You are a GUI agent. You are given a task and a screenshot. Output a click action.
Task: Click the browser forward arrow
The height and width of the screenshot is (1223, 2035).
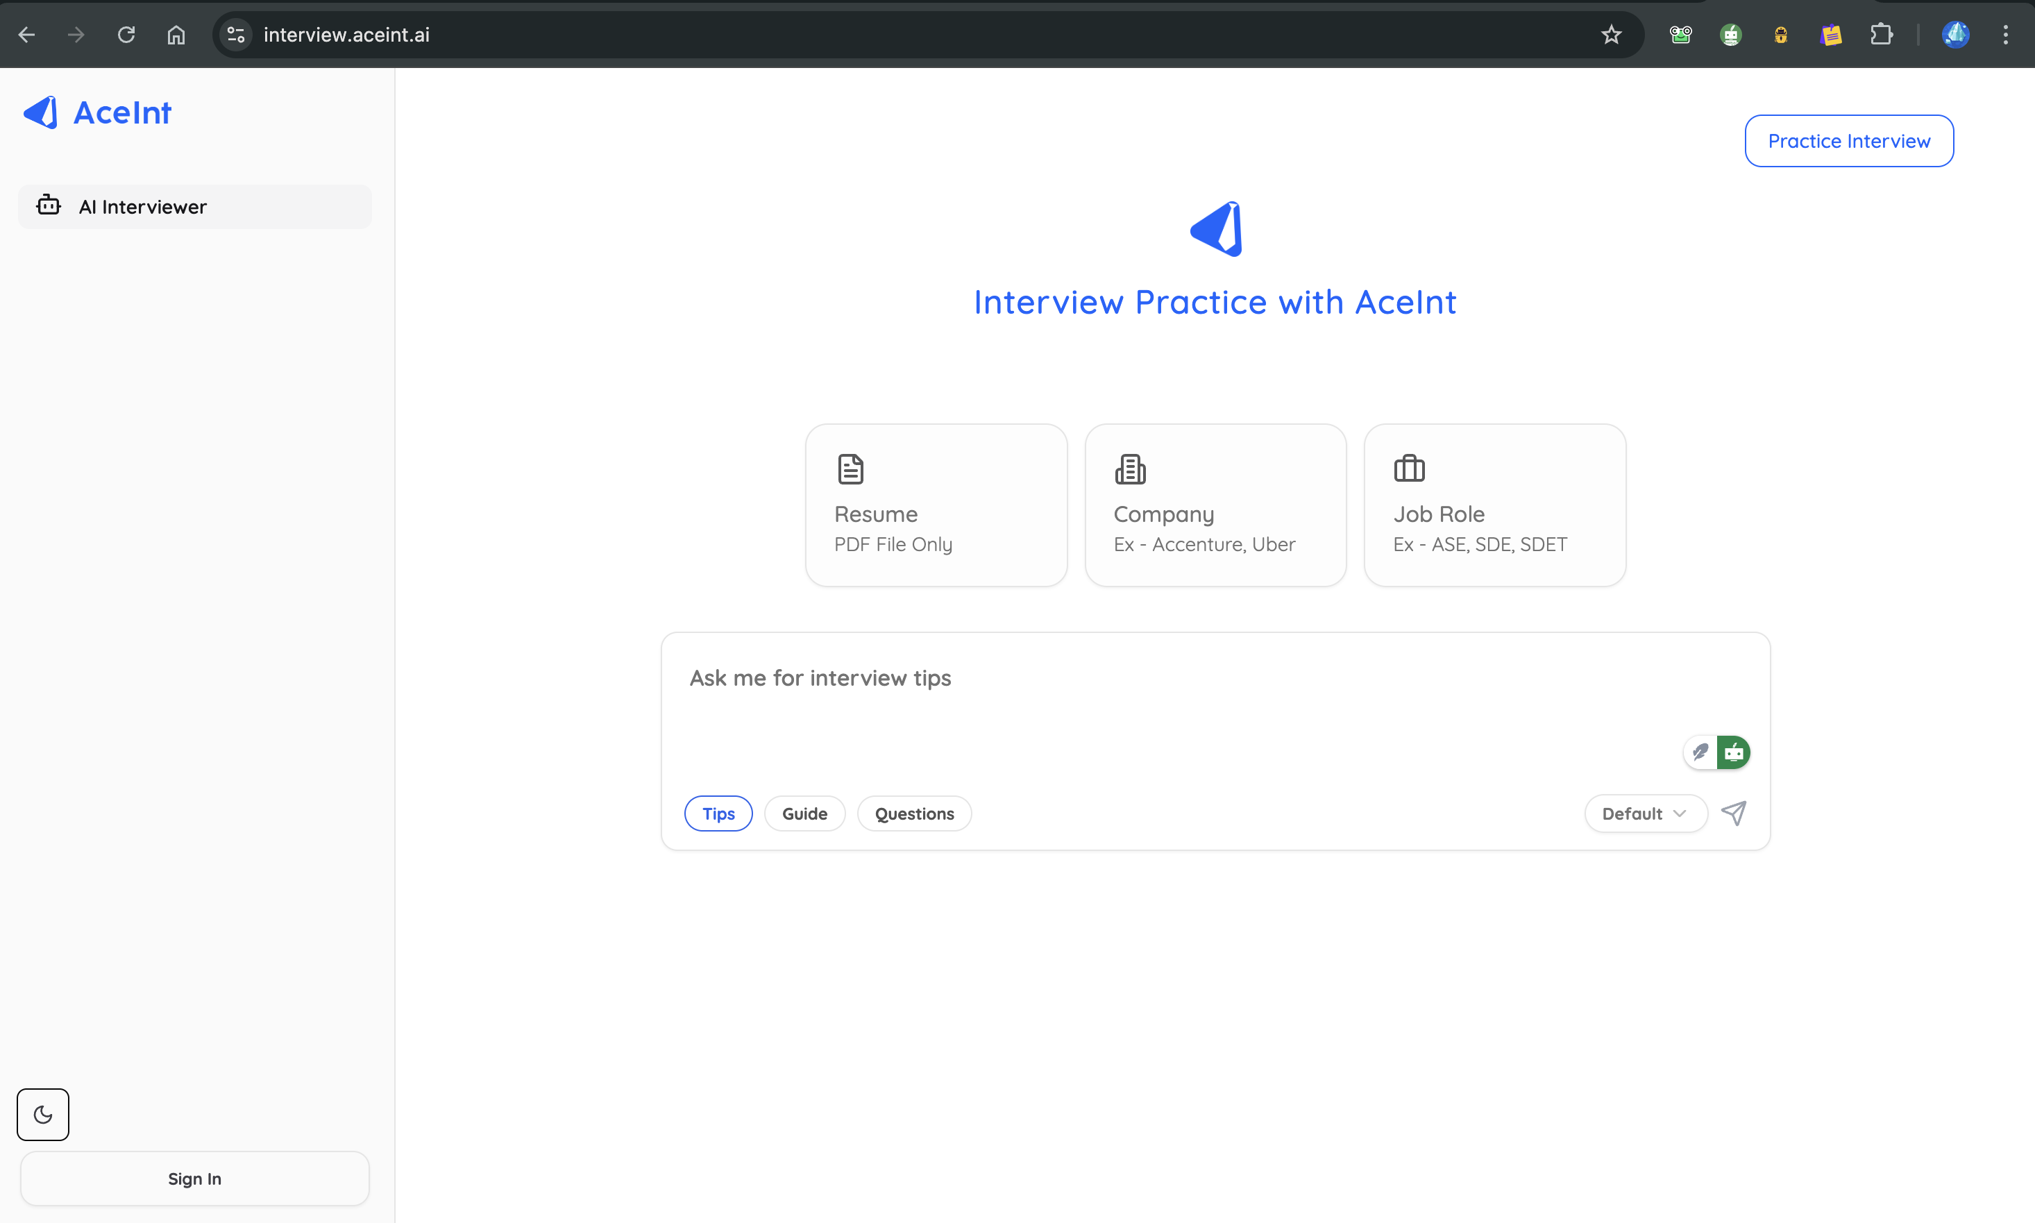point(76,35)
